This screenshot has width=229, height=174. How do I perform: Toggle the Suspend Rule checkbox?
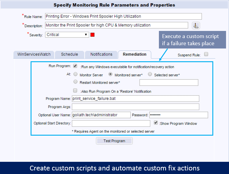[x=206, y=54]
